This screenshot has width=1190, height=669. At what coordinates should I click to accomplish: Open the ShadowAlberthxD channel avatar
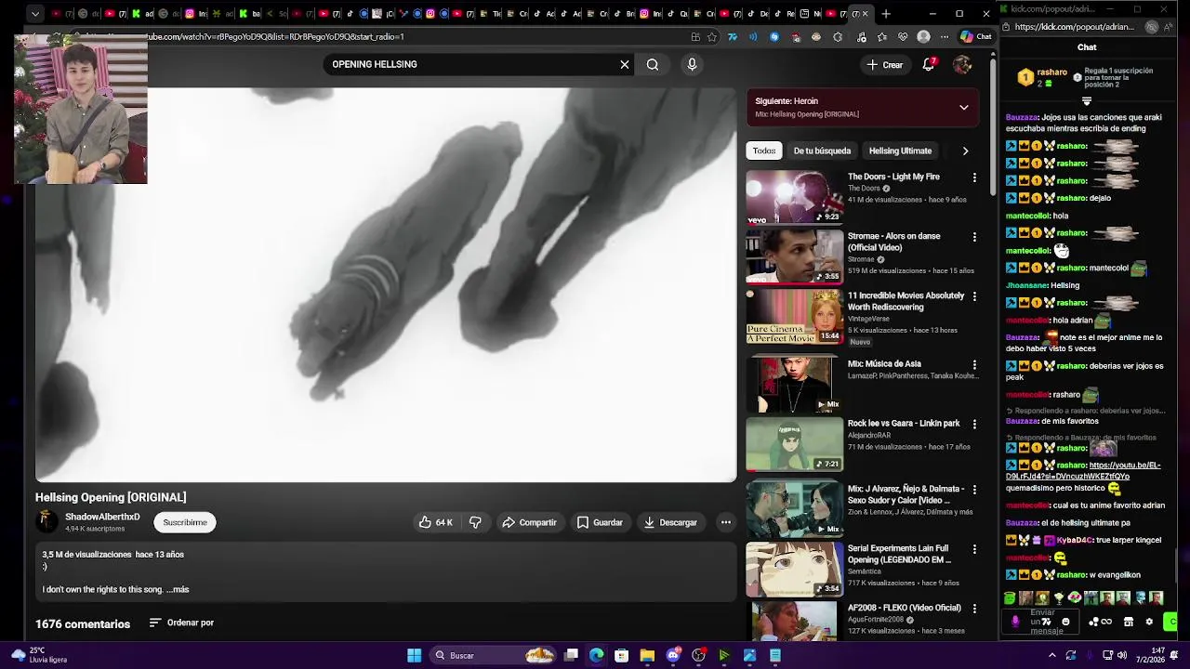click(x=46, y=521)
